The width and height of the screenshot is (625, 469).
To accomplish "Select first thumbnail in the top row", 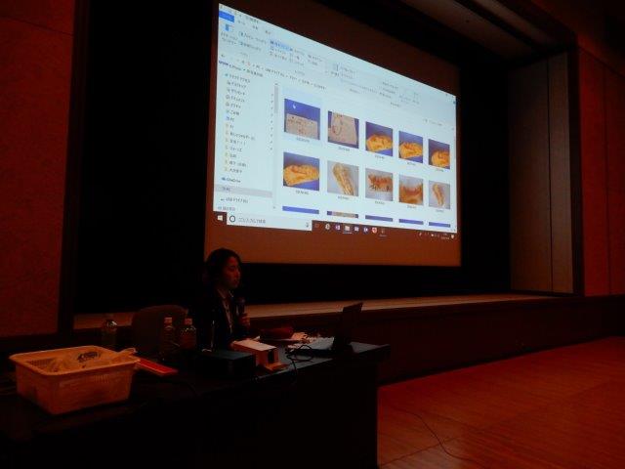I will click(302, 119).
